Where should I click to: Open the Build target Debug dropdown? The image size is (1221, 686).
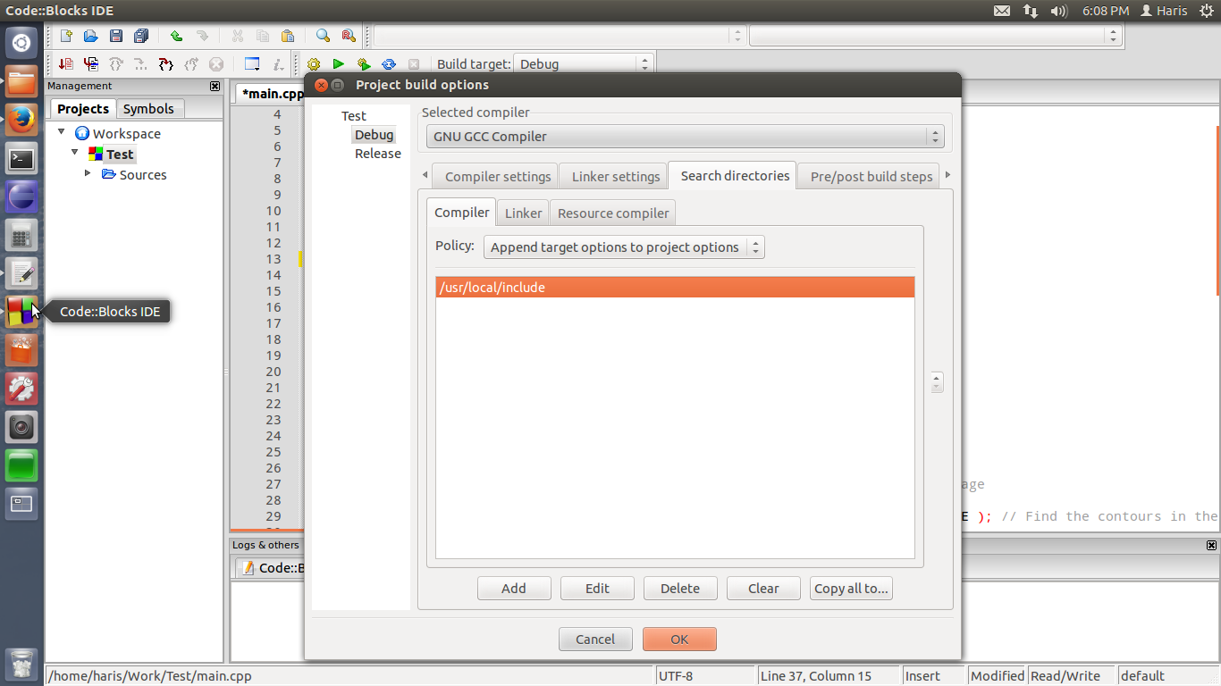coord(583,64)
